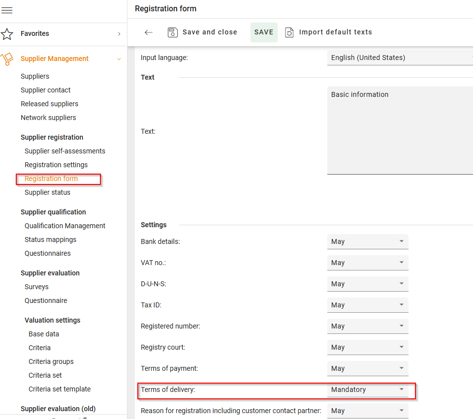The image size is (473, 419).
Task: Change the Terms of delivery dropdown
Action: pos(367,390)
